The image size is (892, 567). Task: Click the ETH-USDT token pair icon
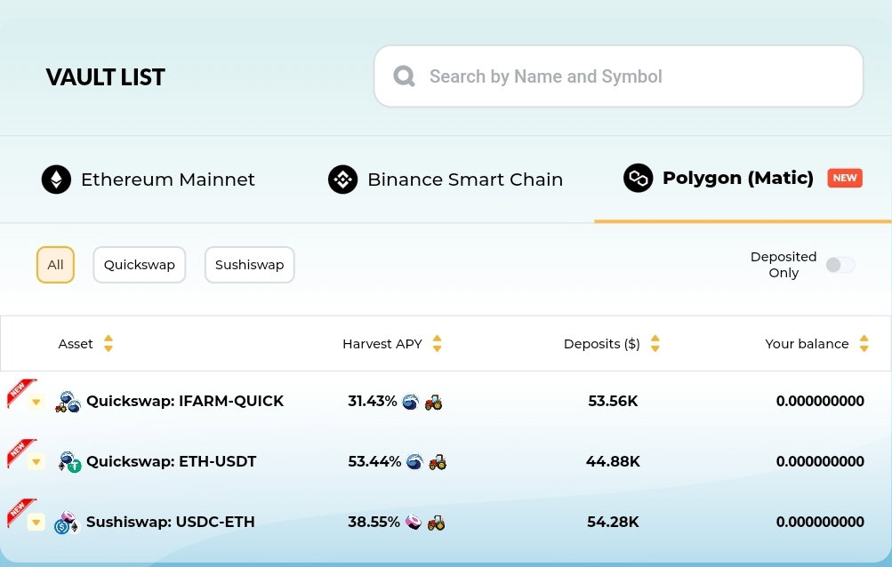coord(69,462)
